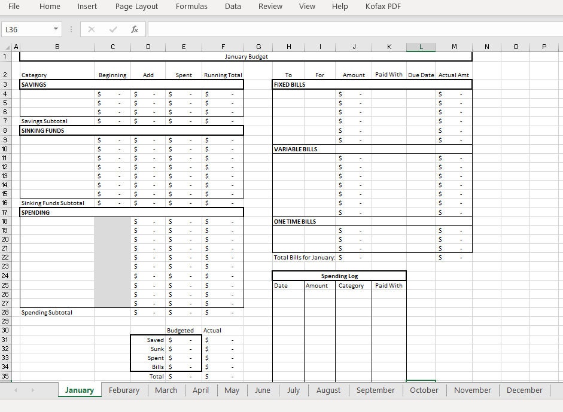Click the Select All corner above row 1

pos(8,46)
